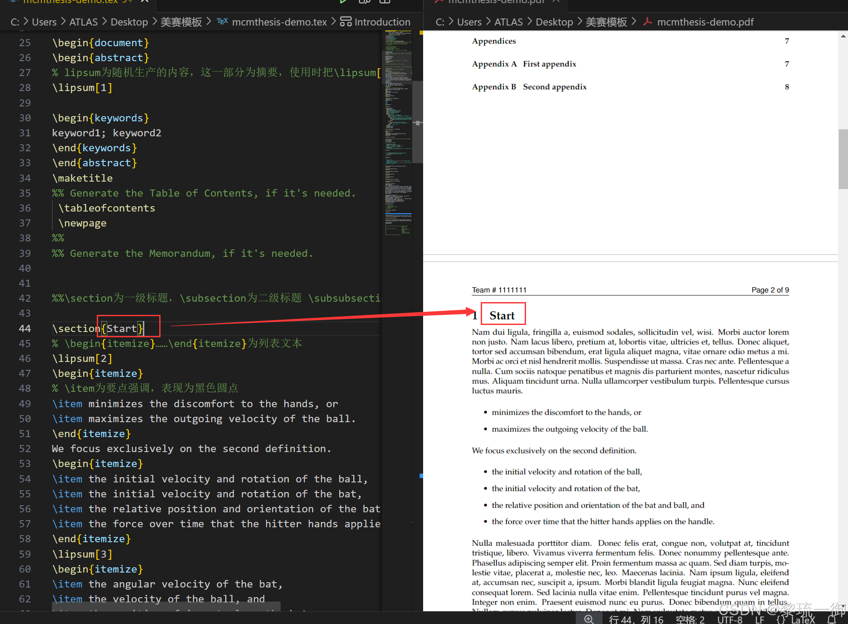
Task: Click the red PDF icon in breadcrumb
Action: tap(647, 22)
